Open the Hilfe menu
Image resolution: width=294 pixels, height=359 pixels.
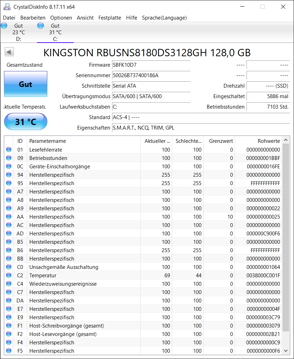click(x=132, y=17)
